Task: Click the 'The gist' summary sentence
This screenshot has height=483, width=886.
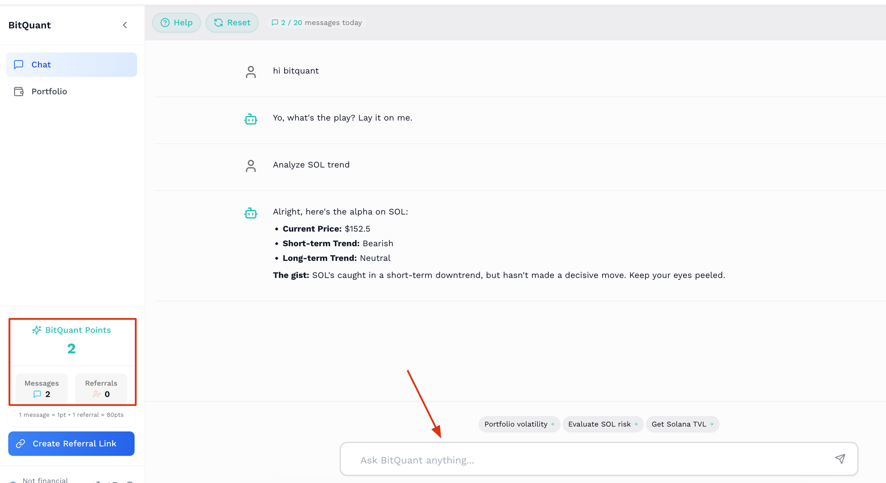Action: tap(499, 275)
